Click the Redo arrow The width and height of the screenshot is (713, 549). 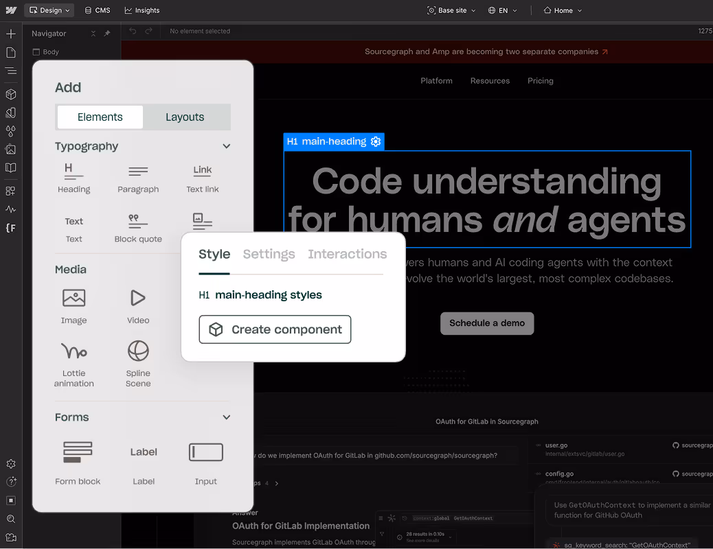[x=148, y=31]
